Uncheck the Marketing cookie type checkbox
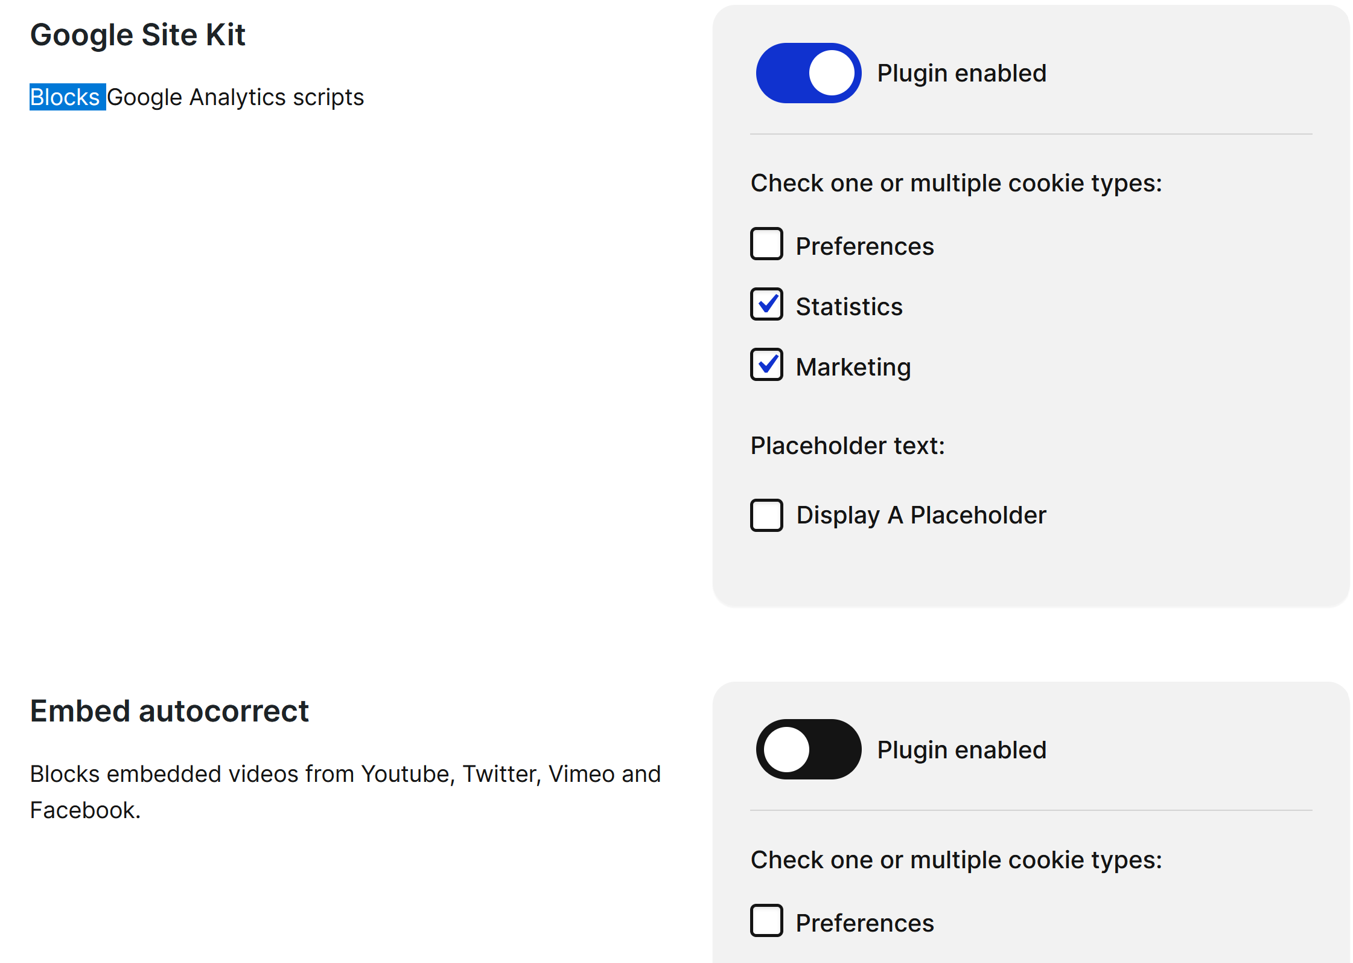1353x963 pixels. [766, 365]
